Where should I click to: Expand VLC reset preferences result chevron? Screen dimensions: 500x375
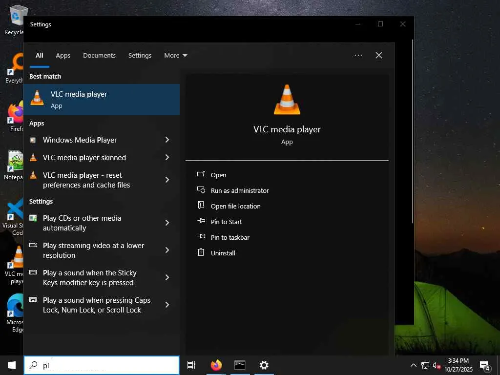(167, 180)
